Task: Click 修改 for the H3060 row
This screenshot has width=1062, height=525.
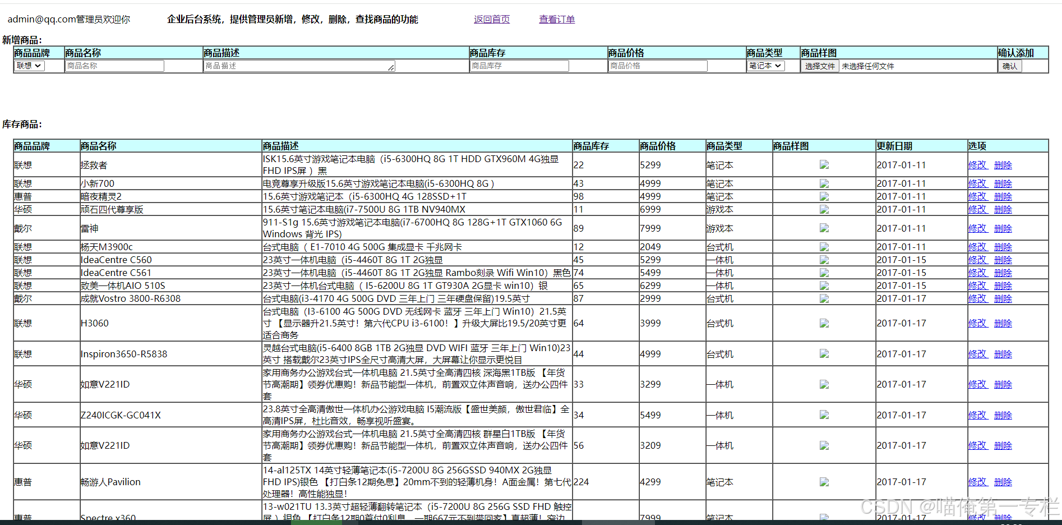Action: 977,323
